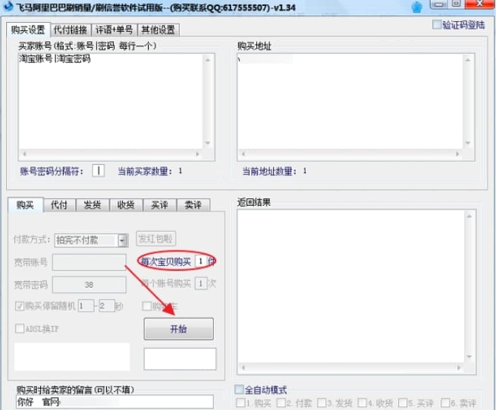Toggle the 购买停留随机 checkbox
Viewport: 496px width, 410px height.
pos(20,306)
